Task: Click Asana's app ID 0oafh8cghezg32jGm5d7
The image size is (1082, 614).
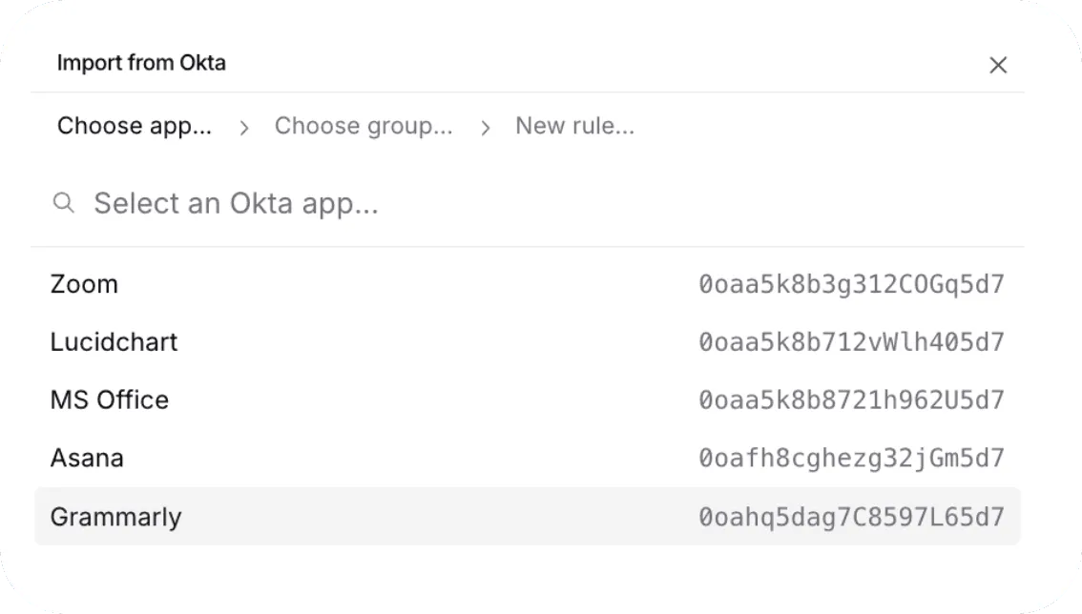Action: tap(852, 458)
